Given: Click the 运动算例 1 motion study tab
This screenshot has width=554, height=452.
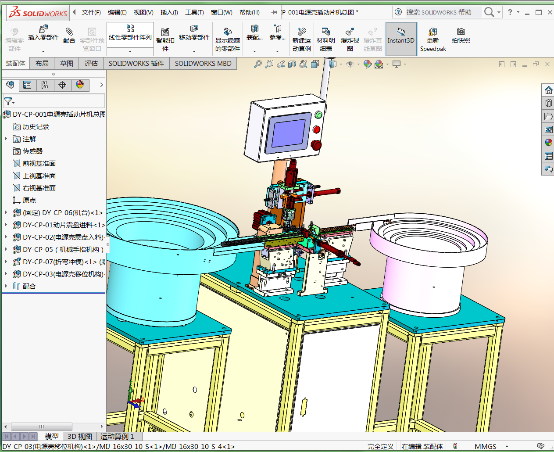Looking at the screenshot, I should 117,436.
